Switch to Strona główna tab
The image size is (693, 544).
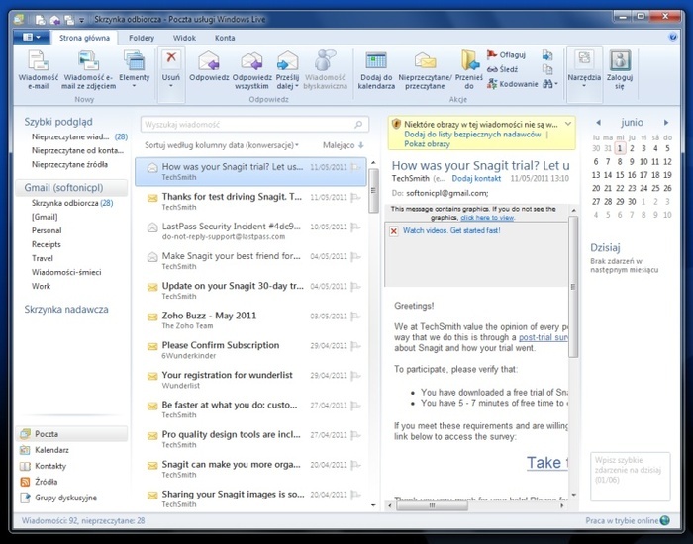pyautogui.click(x=84, y=38)
